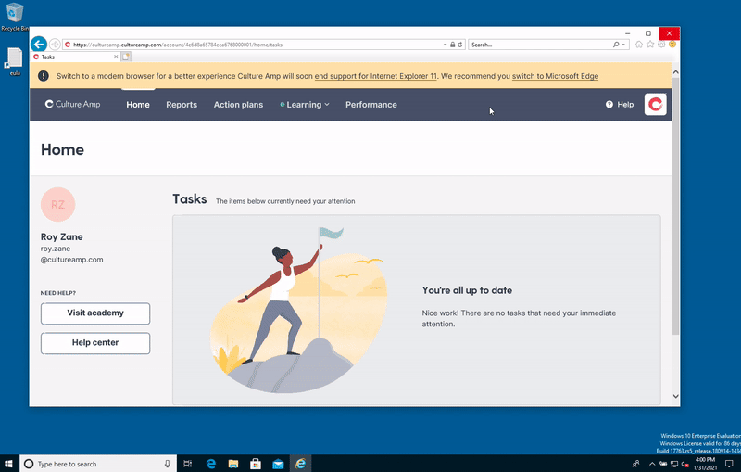
Task: Open a new browser tab
Action: pyautogui.click(x=126, y=57)
